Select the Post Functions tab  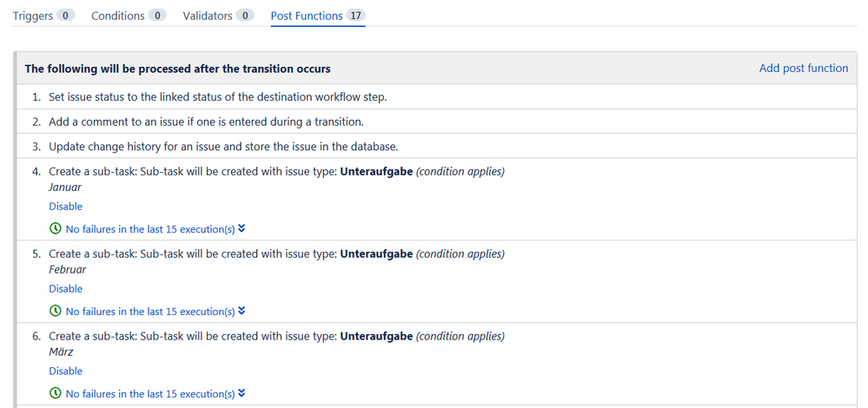tap(318, 16)
